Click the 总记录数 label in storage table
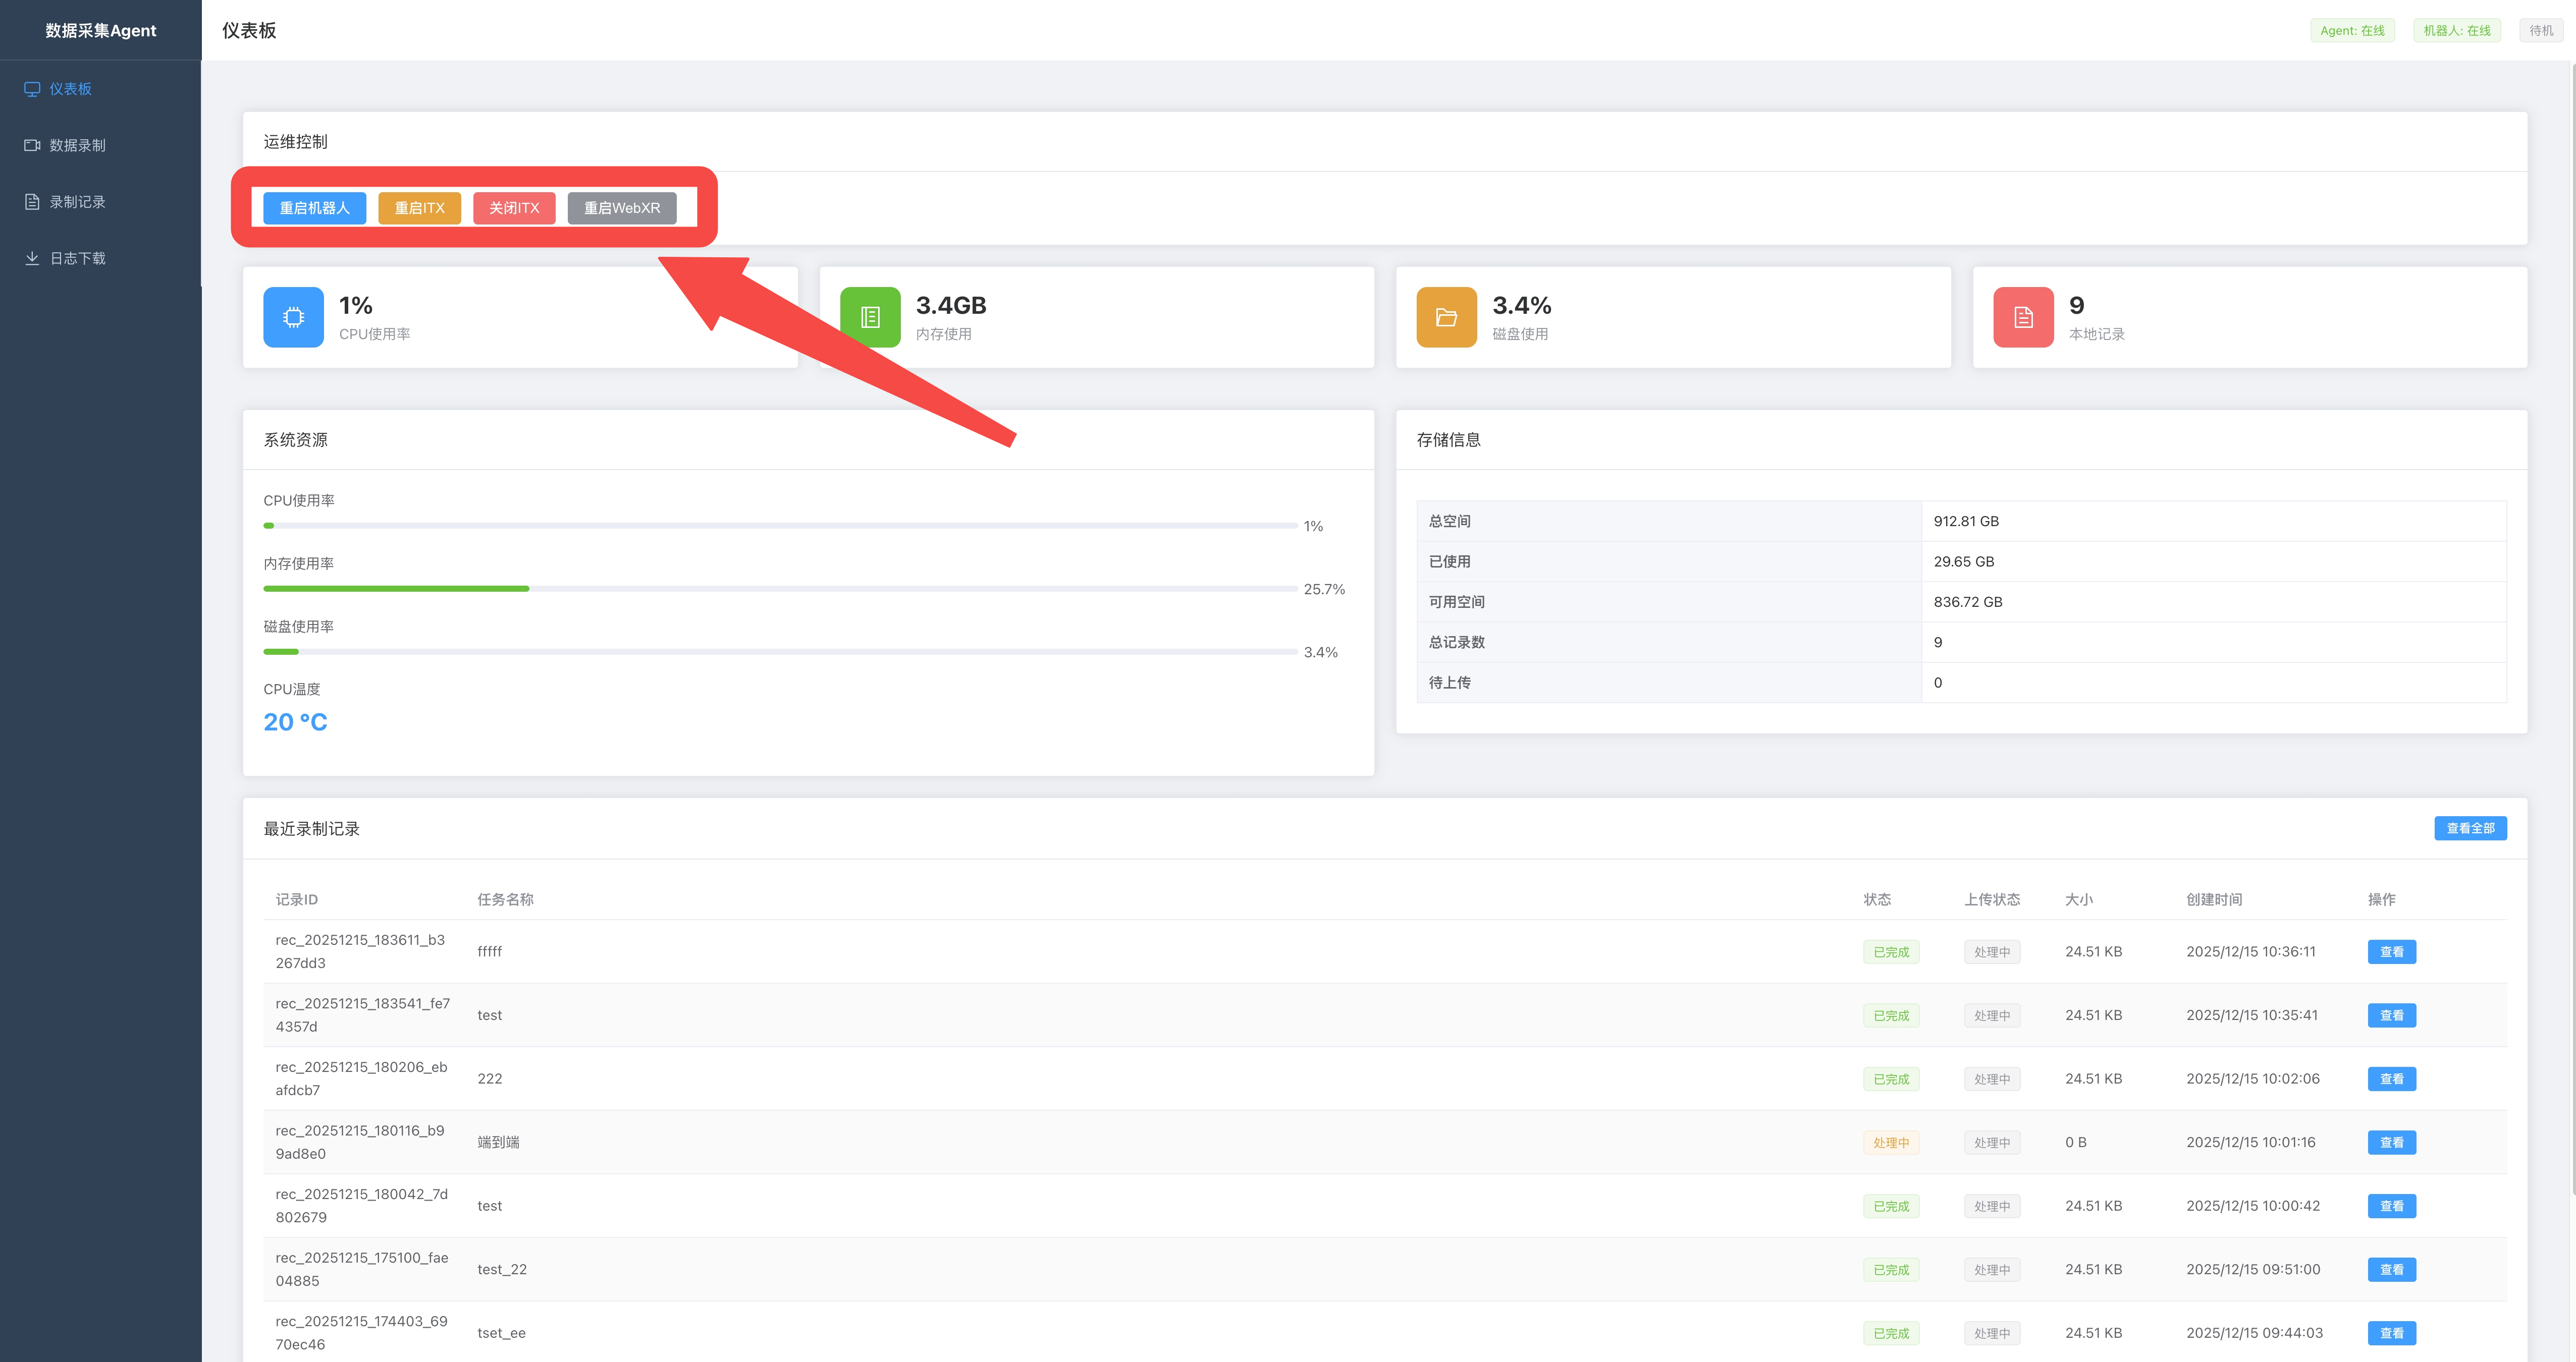 (1456, 643)
